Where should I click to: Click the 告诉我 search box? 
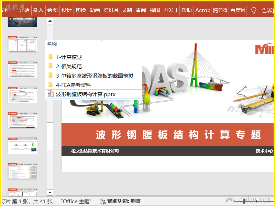(267, 11)
